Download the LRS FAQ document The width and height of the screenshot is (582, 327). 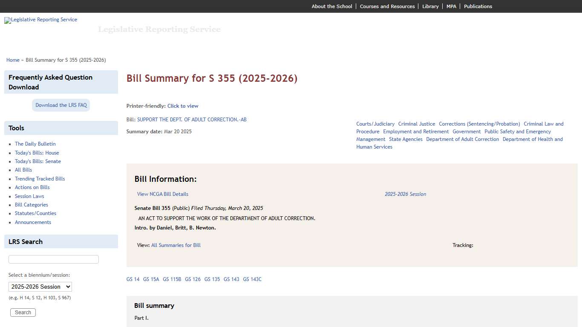(61, 105)
